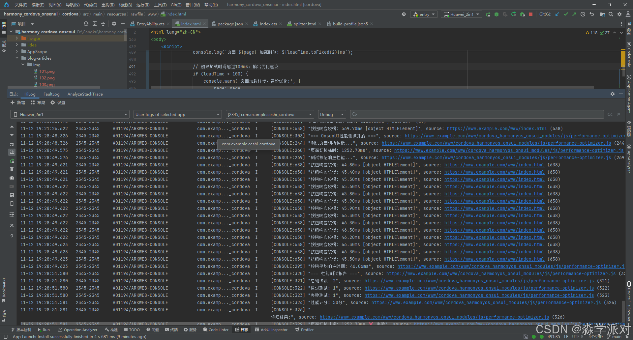
Task: Open log filter sliders icon
Action: [12, 214]
